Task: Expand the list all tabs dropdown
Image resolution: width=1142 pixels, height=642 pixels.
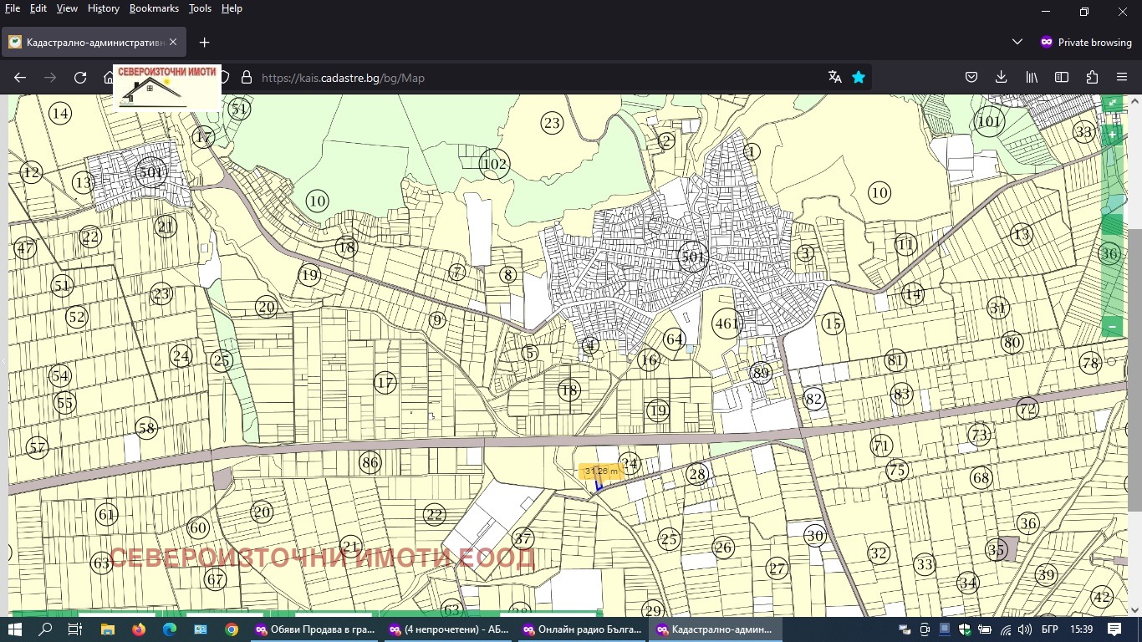Action: tap(1017, 42)
